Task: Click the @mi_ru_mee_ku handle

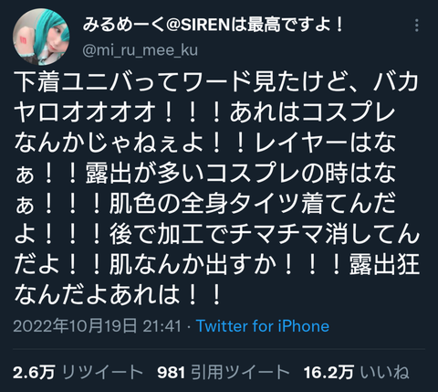Action: click(140, 50)
